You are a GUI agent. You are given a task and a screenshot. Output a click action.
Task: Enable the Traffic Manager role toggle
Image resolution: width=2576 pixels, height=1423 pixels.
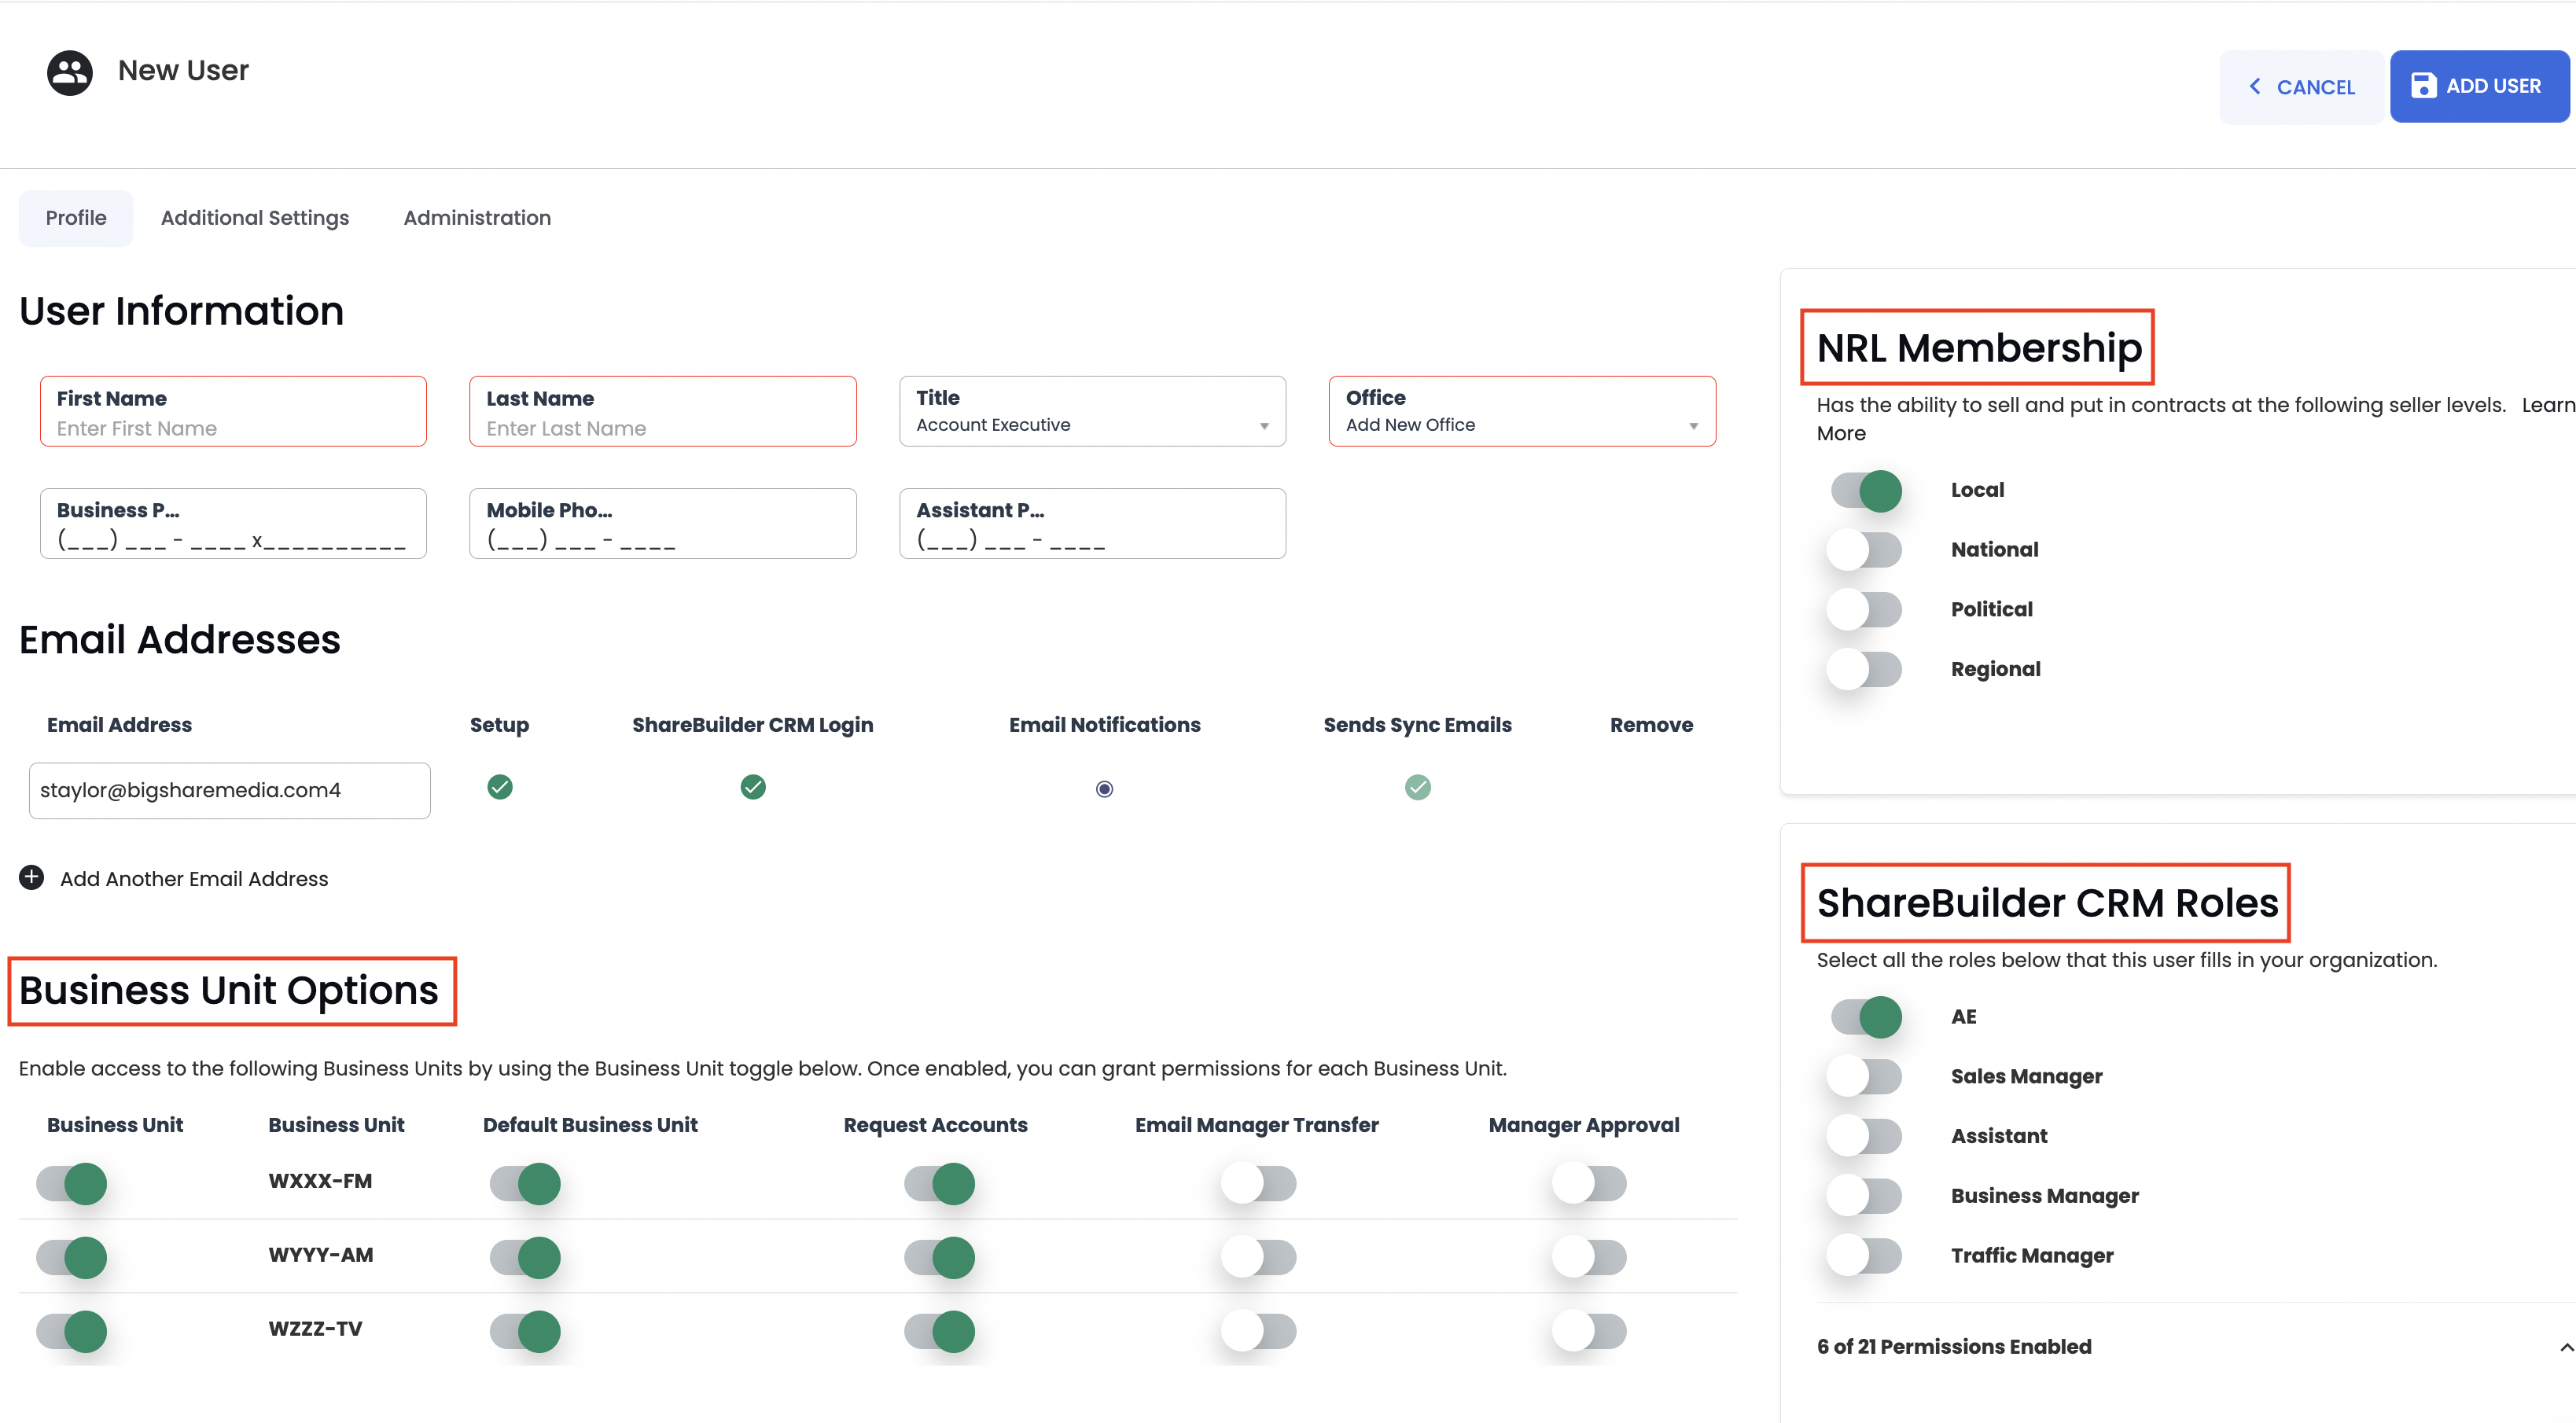(1866, 1256)
